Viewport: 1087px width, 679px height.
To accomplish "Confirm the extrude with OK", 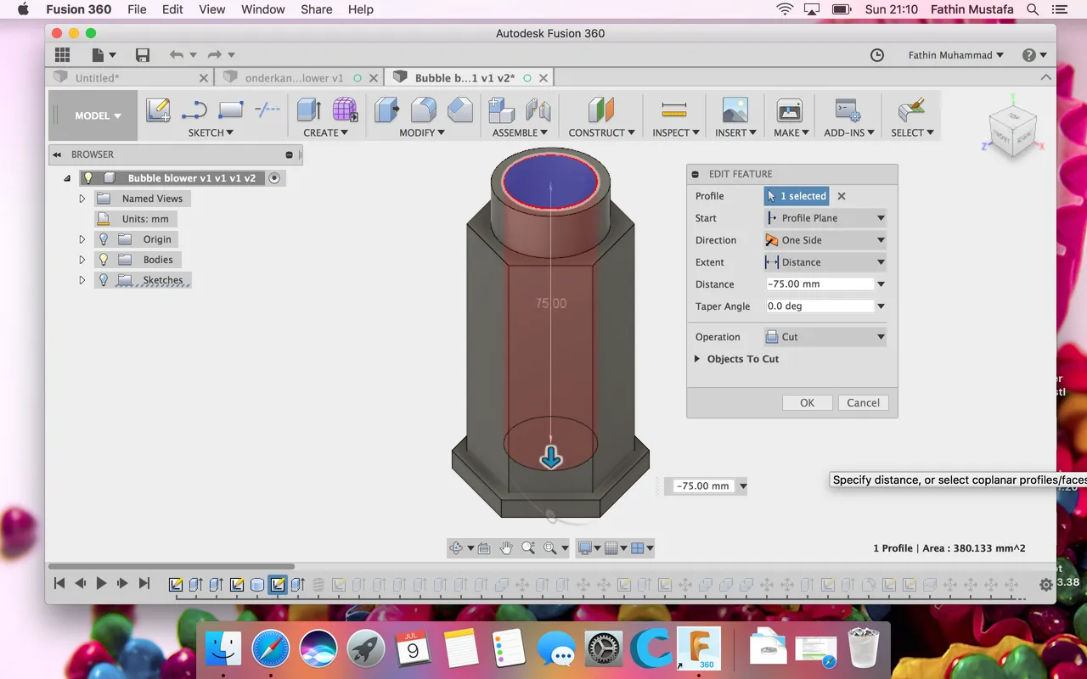I will point(808,403).
